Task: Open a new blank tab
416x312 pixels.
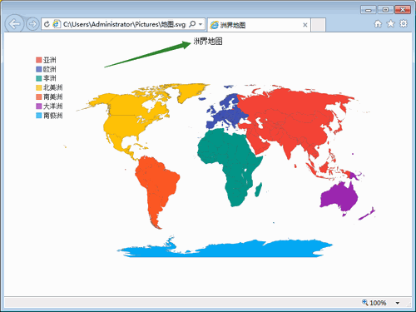Action: [x=318, y=25]
